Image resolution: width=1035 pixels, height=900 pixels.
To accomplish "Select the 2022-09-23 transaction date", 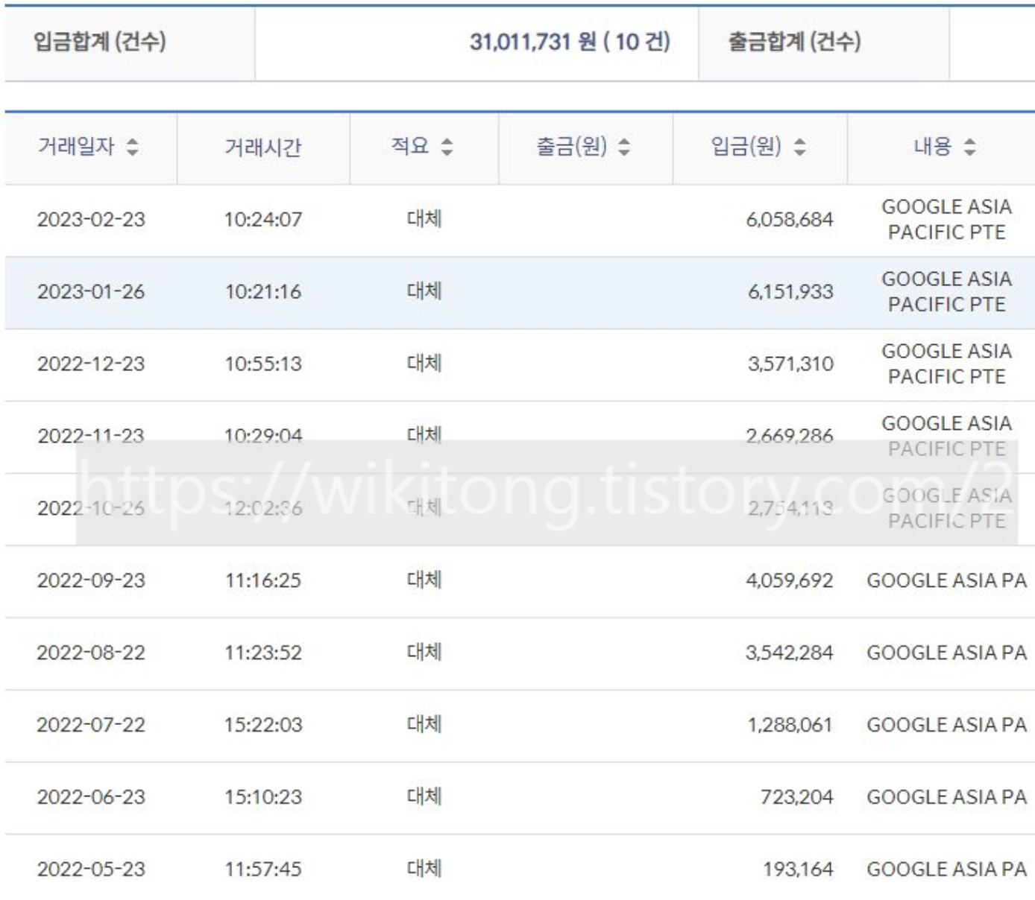I will point(91,581).
